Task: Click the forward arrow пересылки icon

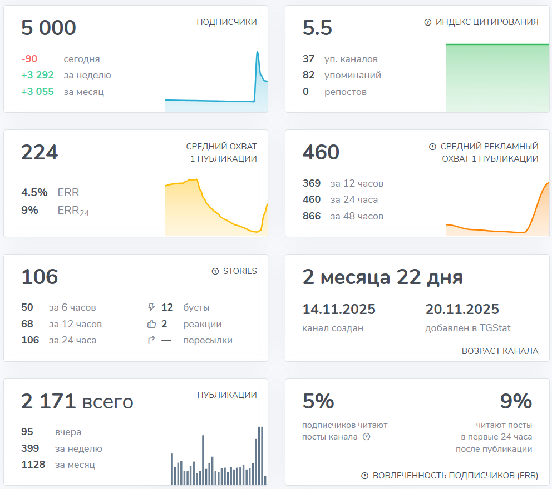Action: [151, 340]
